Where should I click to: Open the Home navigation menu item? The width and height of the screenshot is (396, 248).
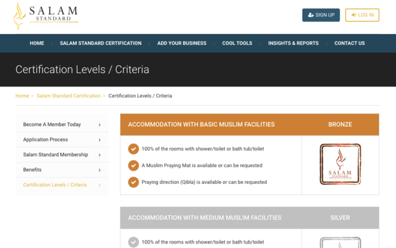point(37,43)
